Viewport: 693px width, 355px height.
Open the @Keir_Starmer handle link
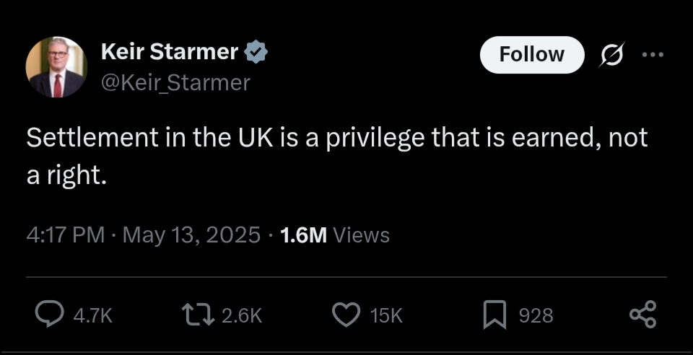pyautogui.click(x=175, y=83)
